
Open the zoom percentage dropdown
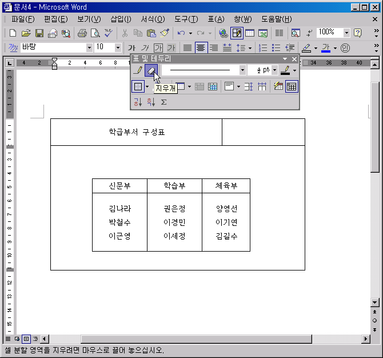tap(346, 33)
